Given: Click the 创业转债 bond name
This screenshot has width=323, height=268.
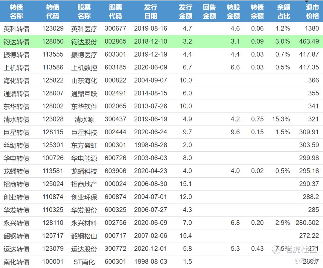Looking at the screenshot, I should [x=16, y=197].
